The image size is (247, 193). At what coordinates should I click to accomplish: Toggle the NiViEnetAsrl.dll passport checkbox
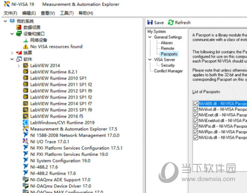point(196,121)
